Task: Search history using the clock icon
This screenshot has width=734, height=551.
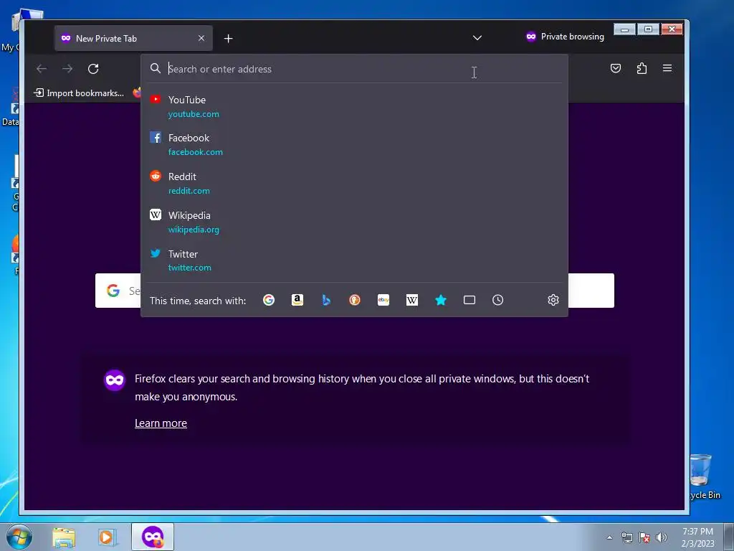Action: click(498, 300)
